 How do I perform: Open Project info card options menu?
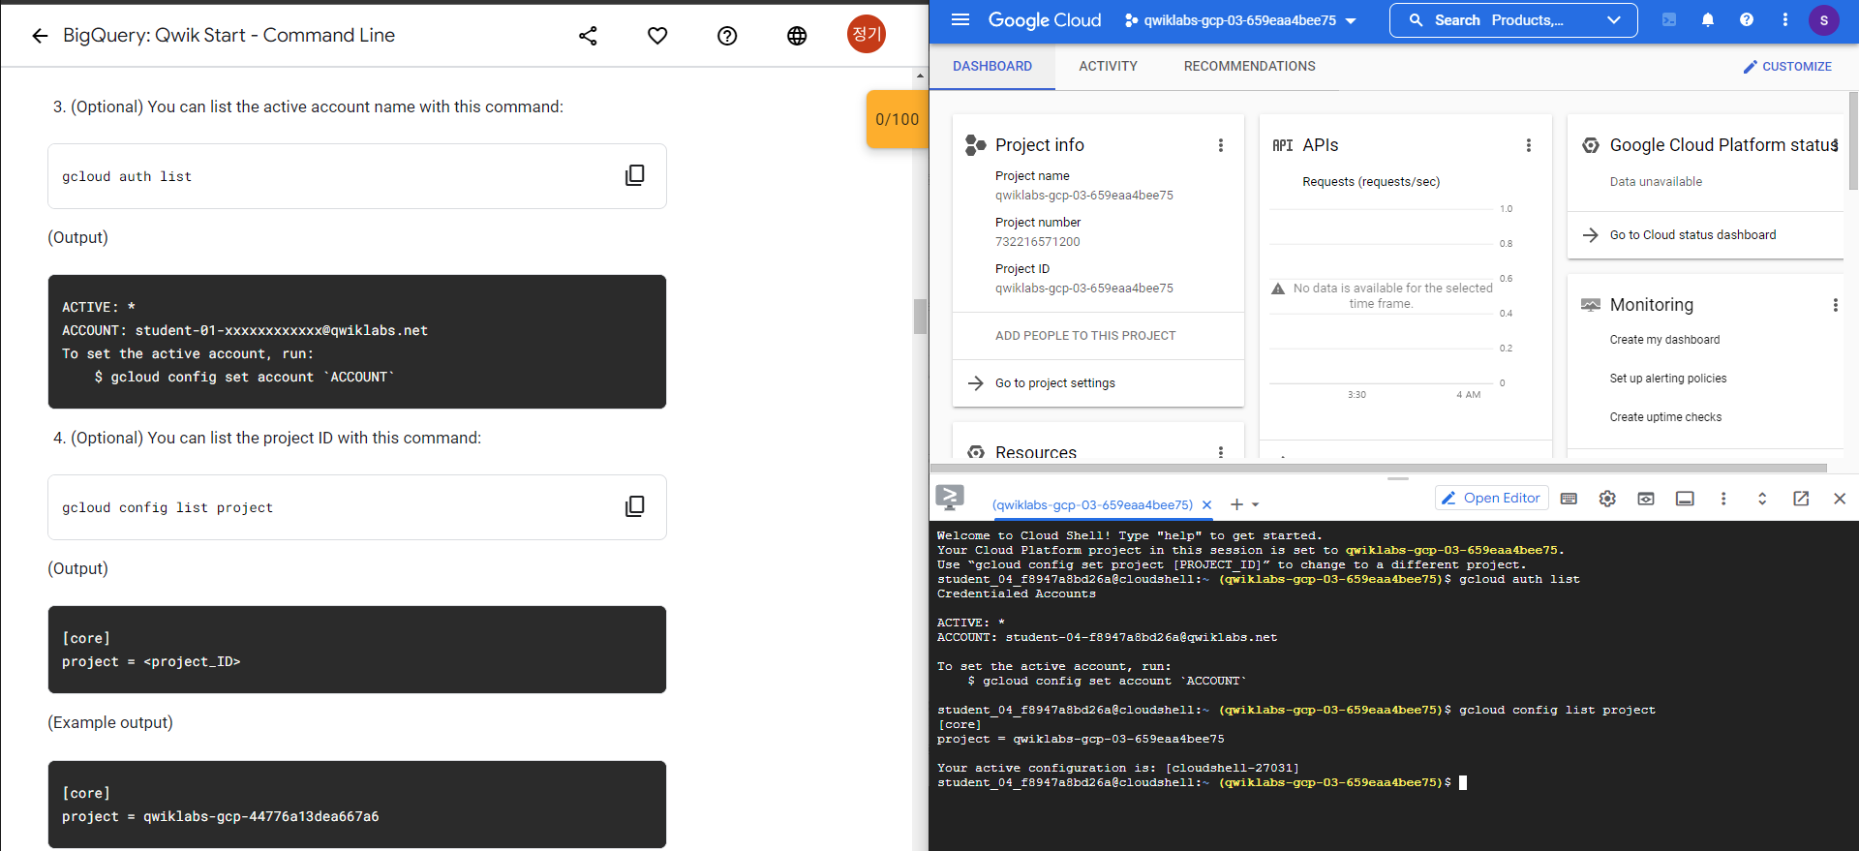[1221, 145]
